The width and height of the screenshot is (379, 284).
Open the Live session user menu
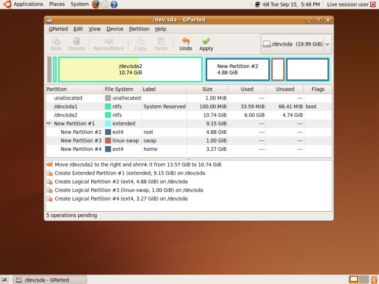(x=347, y=4)
